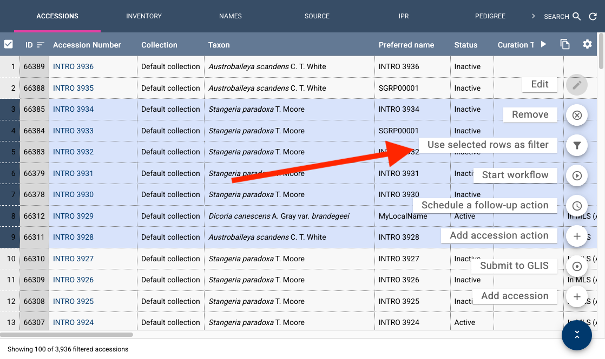Image resolution: width=605 pixels, height=359 pixels.
Task: Open accession link INTRO 3935
Action: [x=73, y=88]
